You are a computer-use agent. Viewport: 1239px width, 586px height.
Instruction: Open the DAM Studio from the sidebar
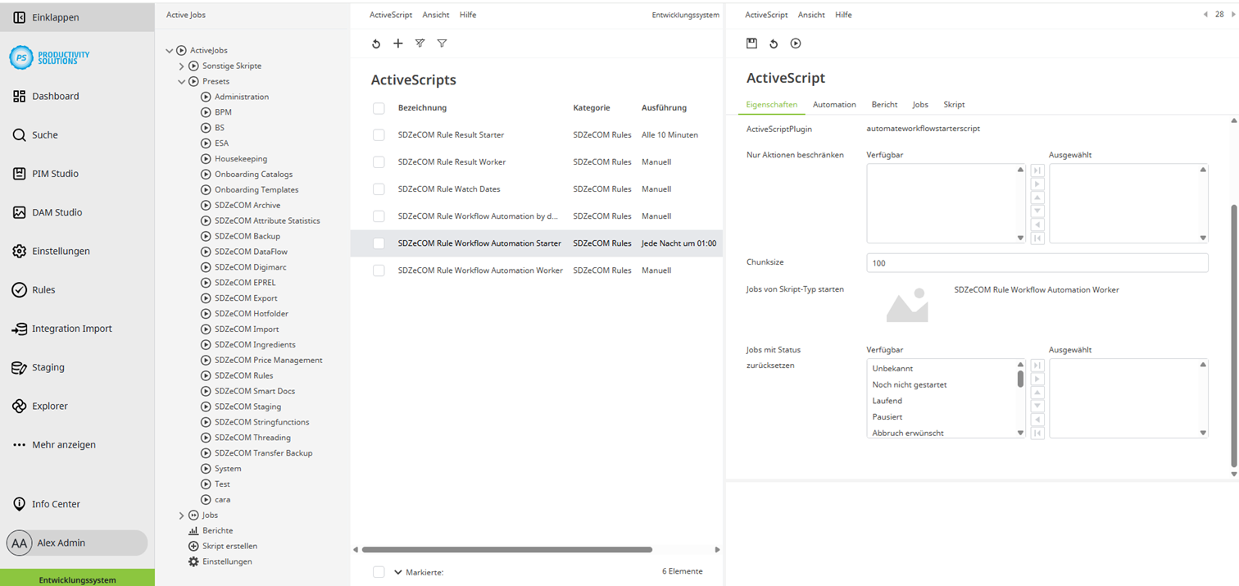pos(61,211)
